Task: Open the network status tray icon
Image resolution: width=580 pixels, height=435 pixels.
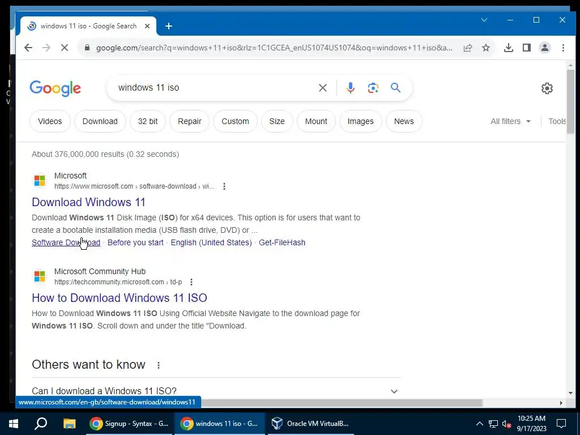Action: 493,424
